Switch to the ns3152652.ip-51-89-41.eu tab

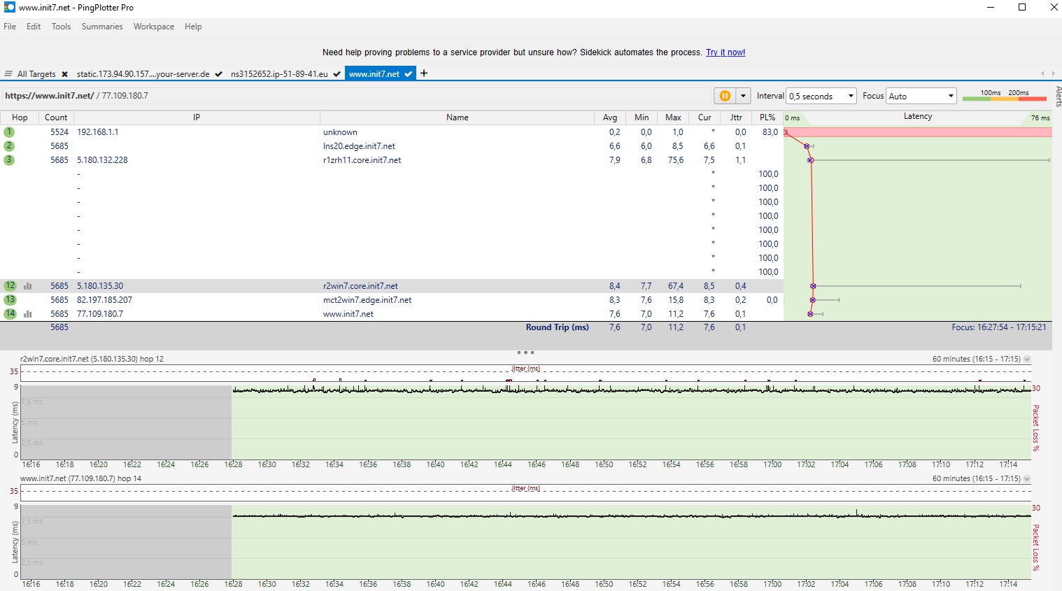click(x=279, y=74)
